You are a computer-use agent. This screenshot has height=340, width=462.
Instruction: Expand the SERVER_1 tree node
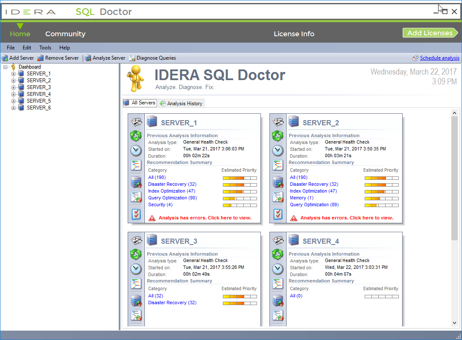13,74
